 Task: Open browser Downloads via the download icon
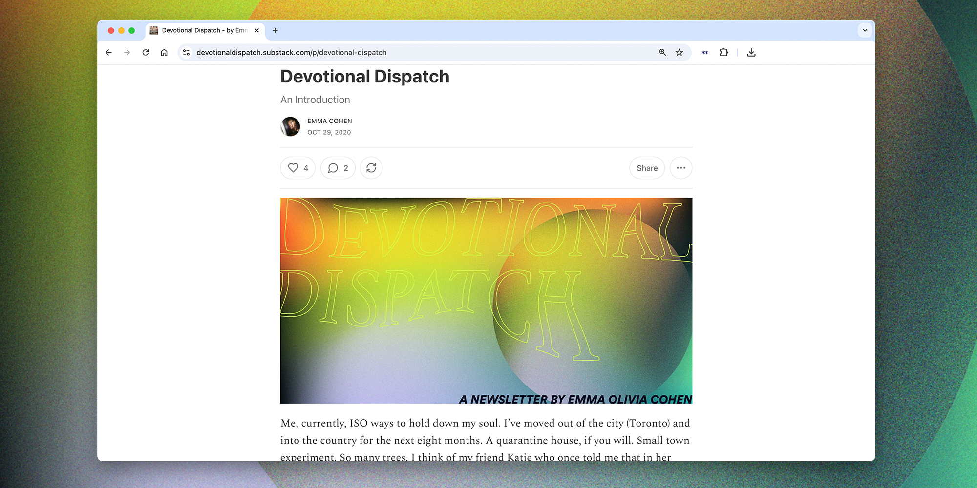click(x=751, y=52)
